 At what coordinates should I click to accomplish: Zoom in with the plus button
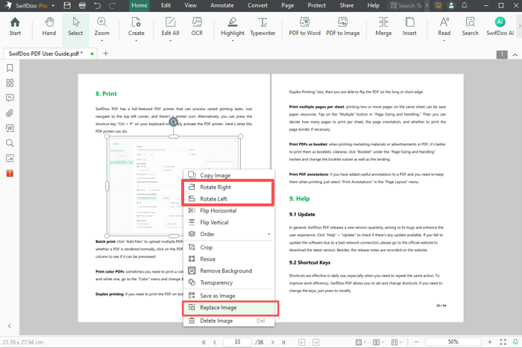489,342
